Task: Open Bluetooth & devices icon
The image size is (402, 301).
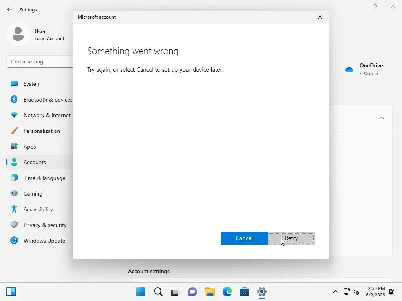Action: pyautogui.click(x=14, y=99)
